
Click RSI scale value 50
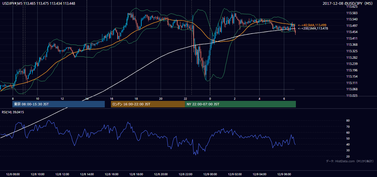click(348, 138)
